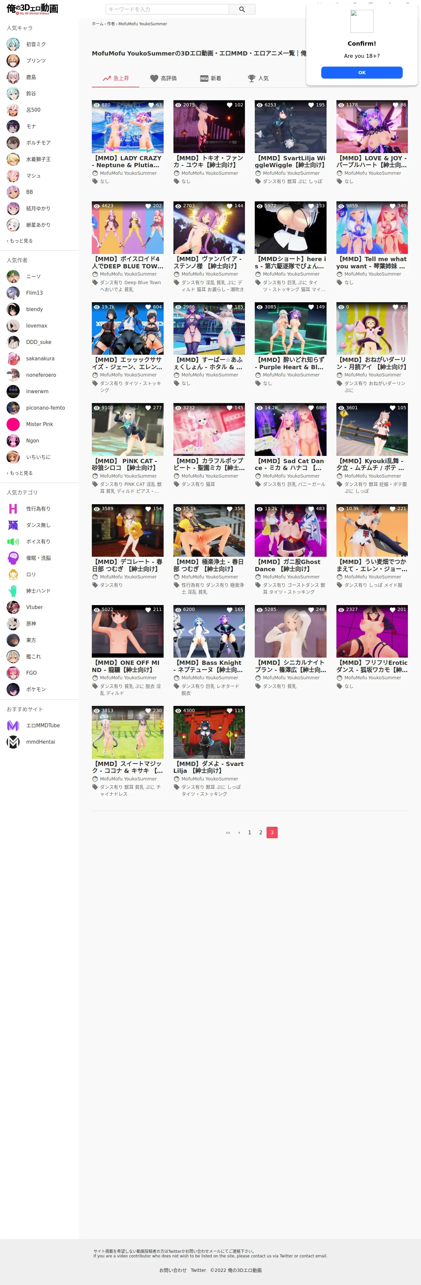Open the ポケモン category icon
The width and height of the screenshot is (421, 1285).
13,689
